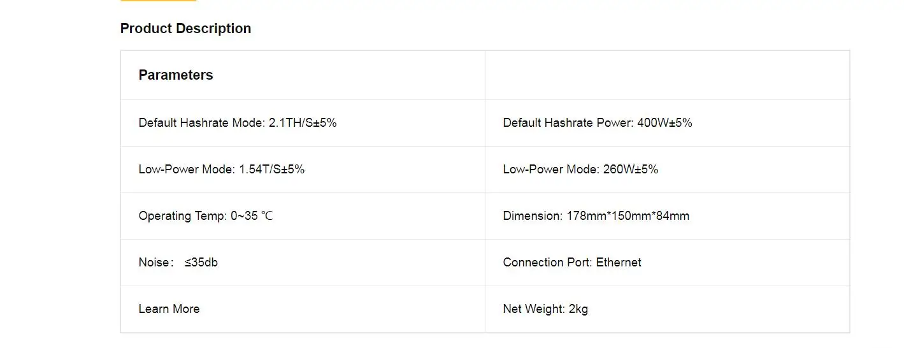The height and width of the screenshot is (348, 904).
Task: Click the yellow button above Product Description
Action: (x=158, y=1)
